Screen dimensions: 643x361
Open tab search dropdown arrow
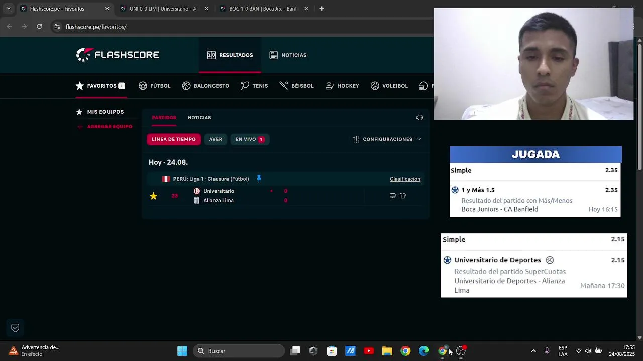click(9, 9)
